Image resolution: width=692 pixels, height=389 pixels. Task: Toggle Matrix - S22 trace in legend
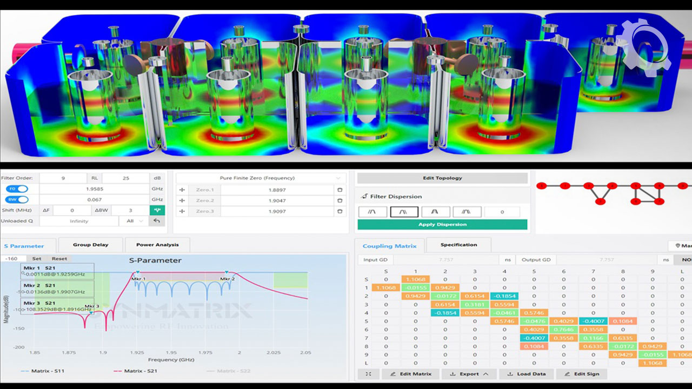click(x=229, y=371)
